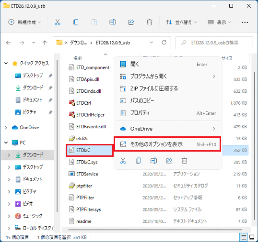Click the folder search box

tap(214, 43)
